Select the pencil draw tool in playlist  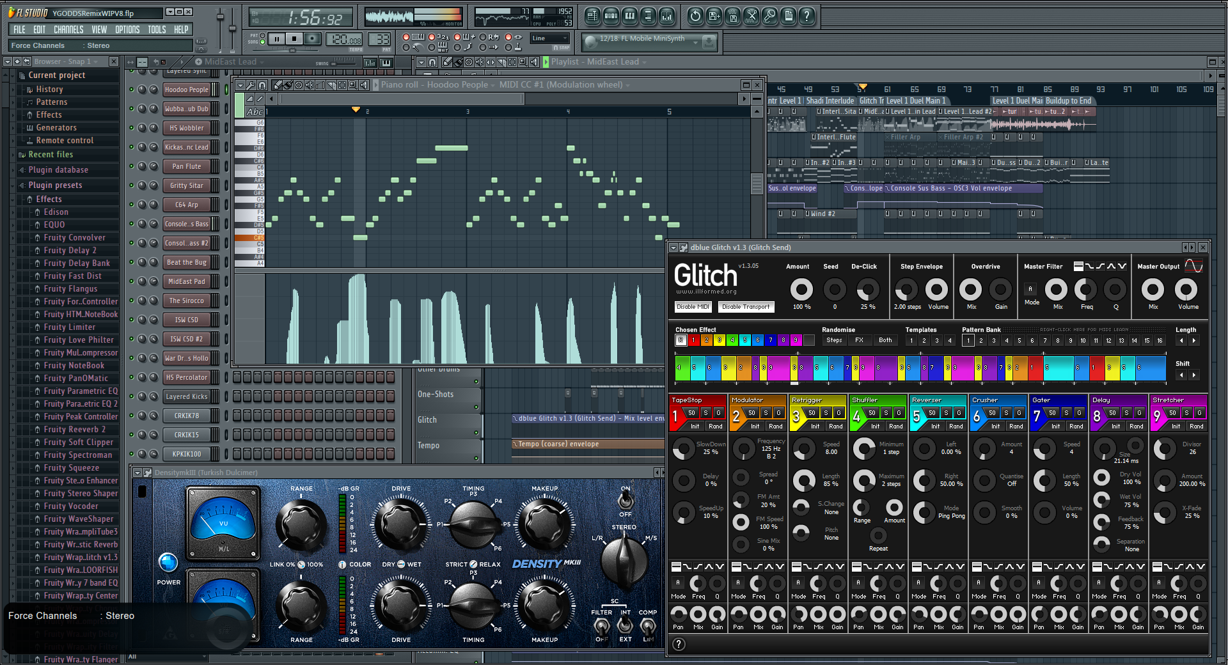click(x=448, y=62)
